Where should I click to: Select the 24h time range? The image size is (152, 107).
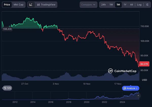103,5
